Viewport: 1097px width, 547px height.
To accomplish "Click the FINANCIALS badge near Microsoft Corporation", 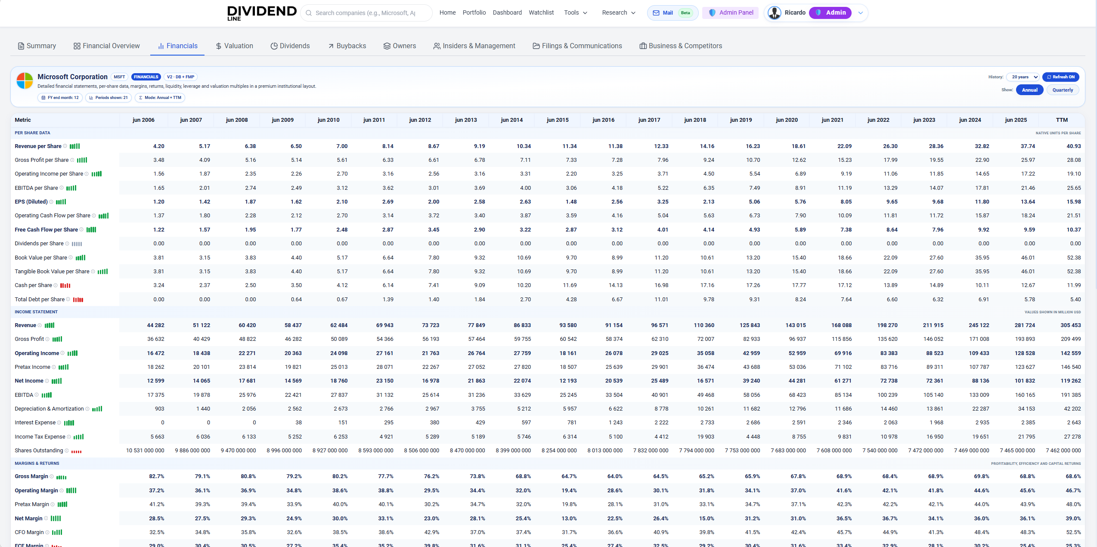I will click(146, 77).
